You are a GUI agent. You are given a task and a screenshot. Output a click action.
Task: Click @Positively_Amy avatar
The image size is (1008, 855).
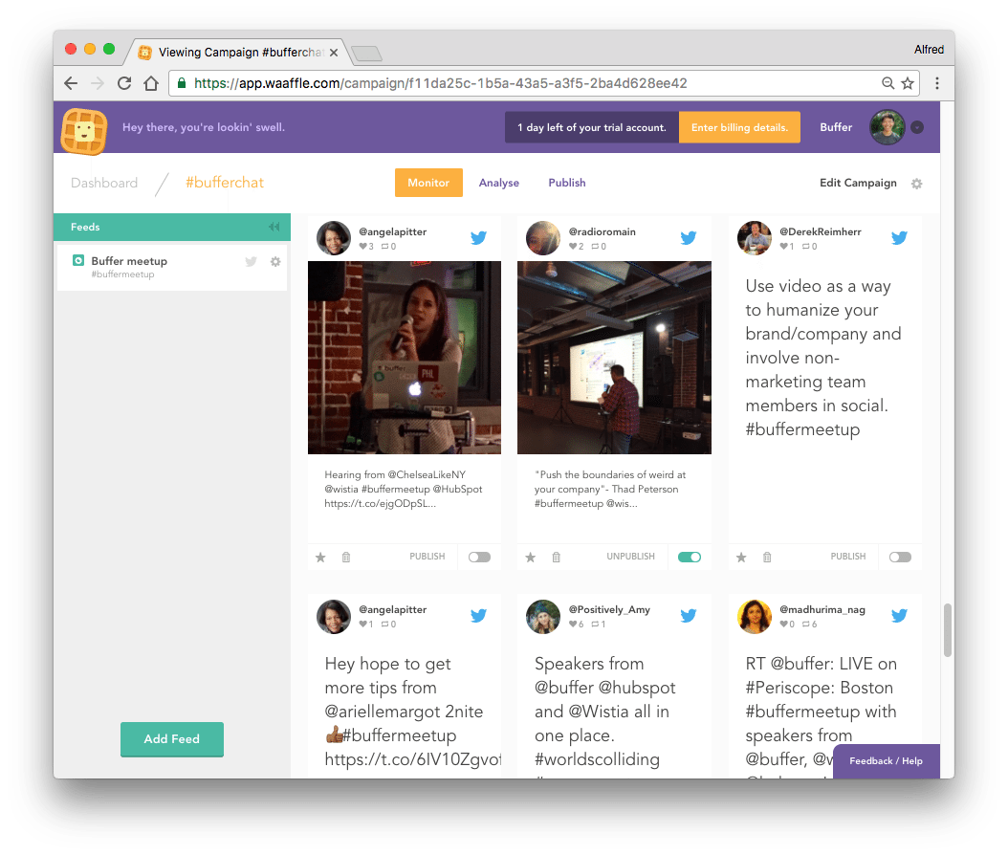tap(543, 616)
